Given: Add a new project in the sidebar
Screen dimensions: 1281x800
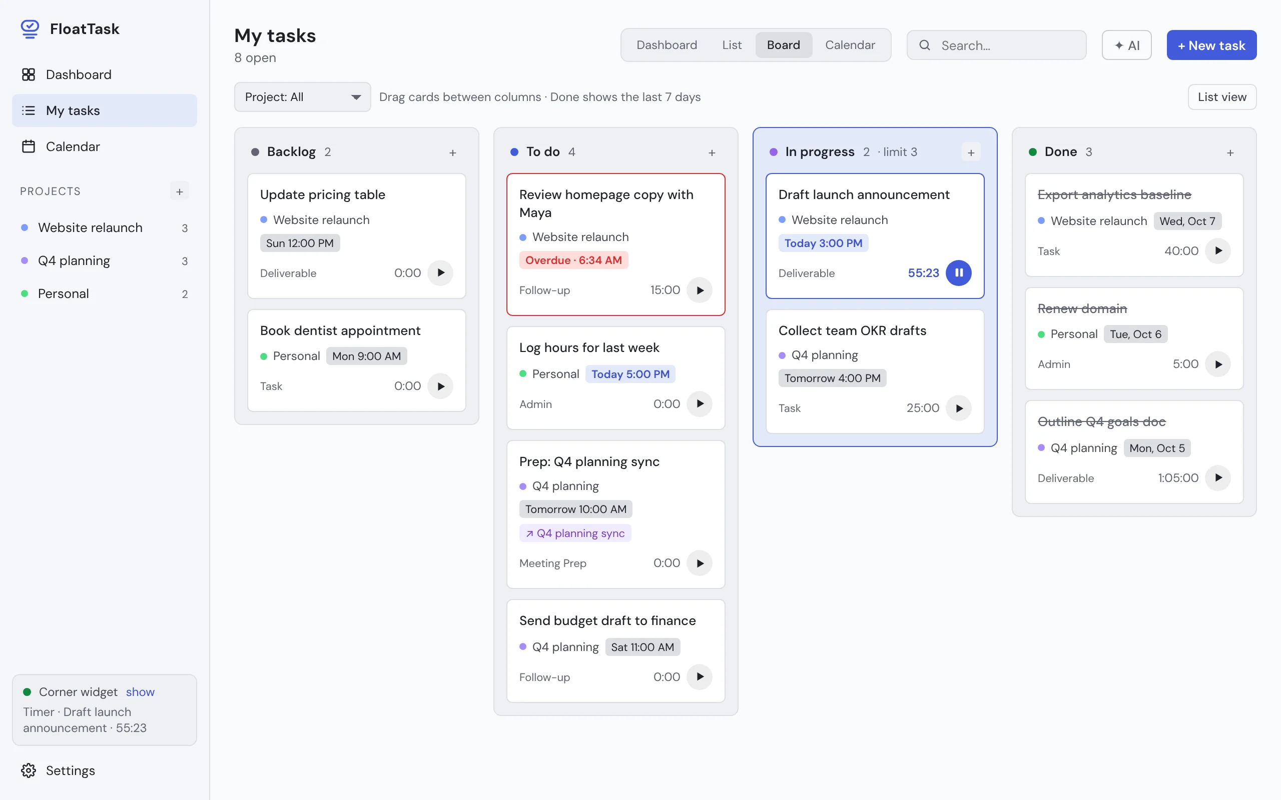Looking at the screenshot, I should (x=180, y=191).
